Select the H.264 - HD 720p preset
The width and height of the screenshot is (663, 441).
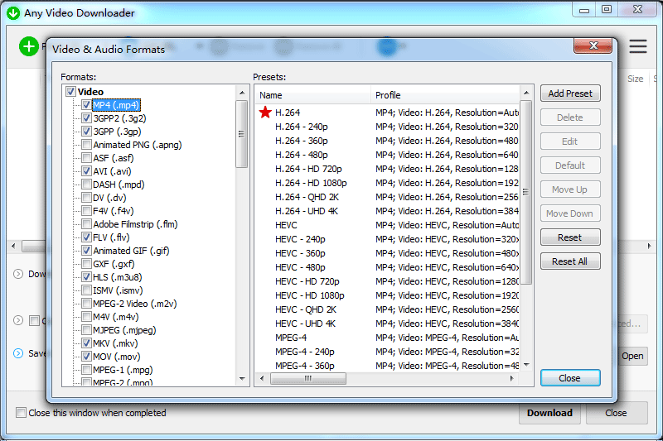tap(308, 169)
